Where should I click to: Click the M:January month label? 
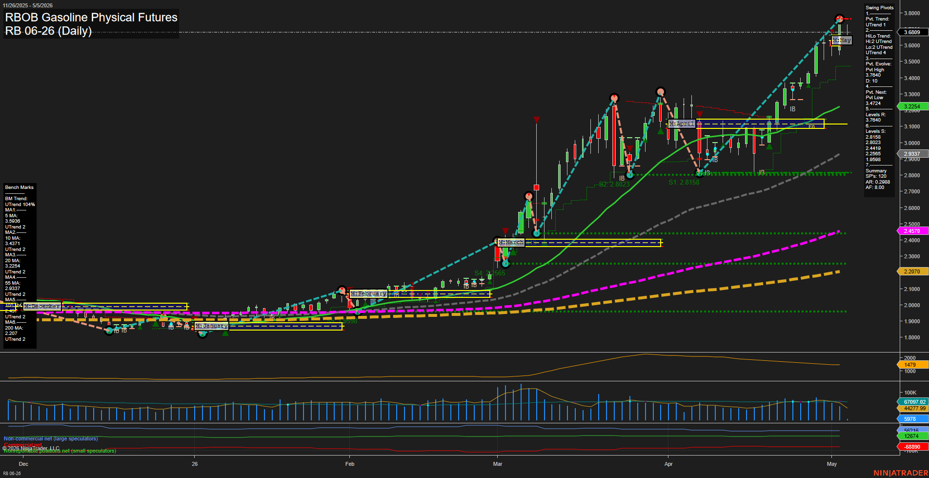pos(211,326)
